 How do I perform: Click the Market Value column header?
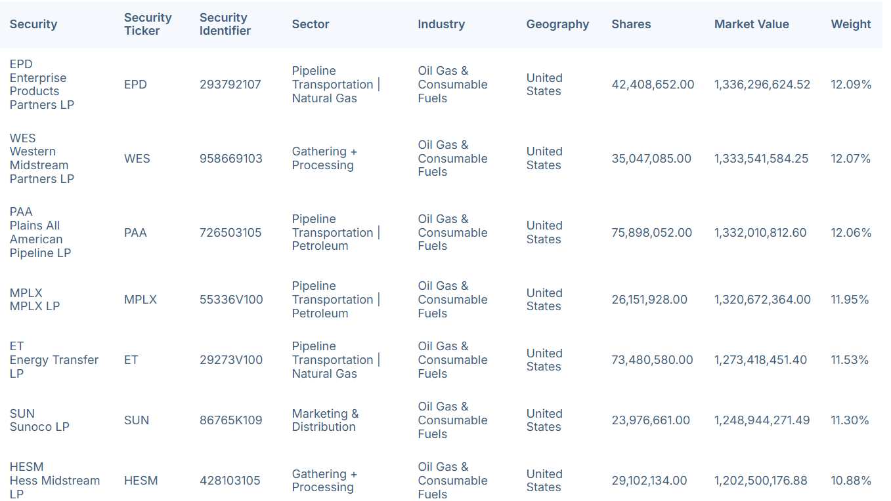click(752, 24)
